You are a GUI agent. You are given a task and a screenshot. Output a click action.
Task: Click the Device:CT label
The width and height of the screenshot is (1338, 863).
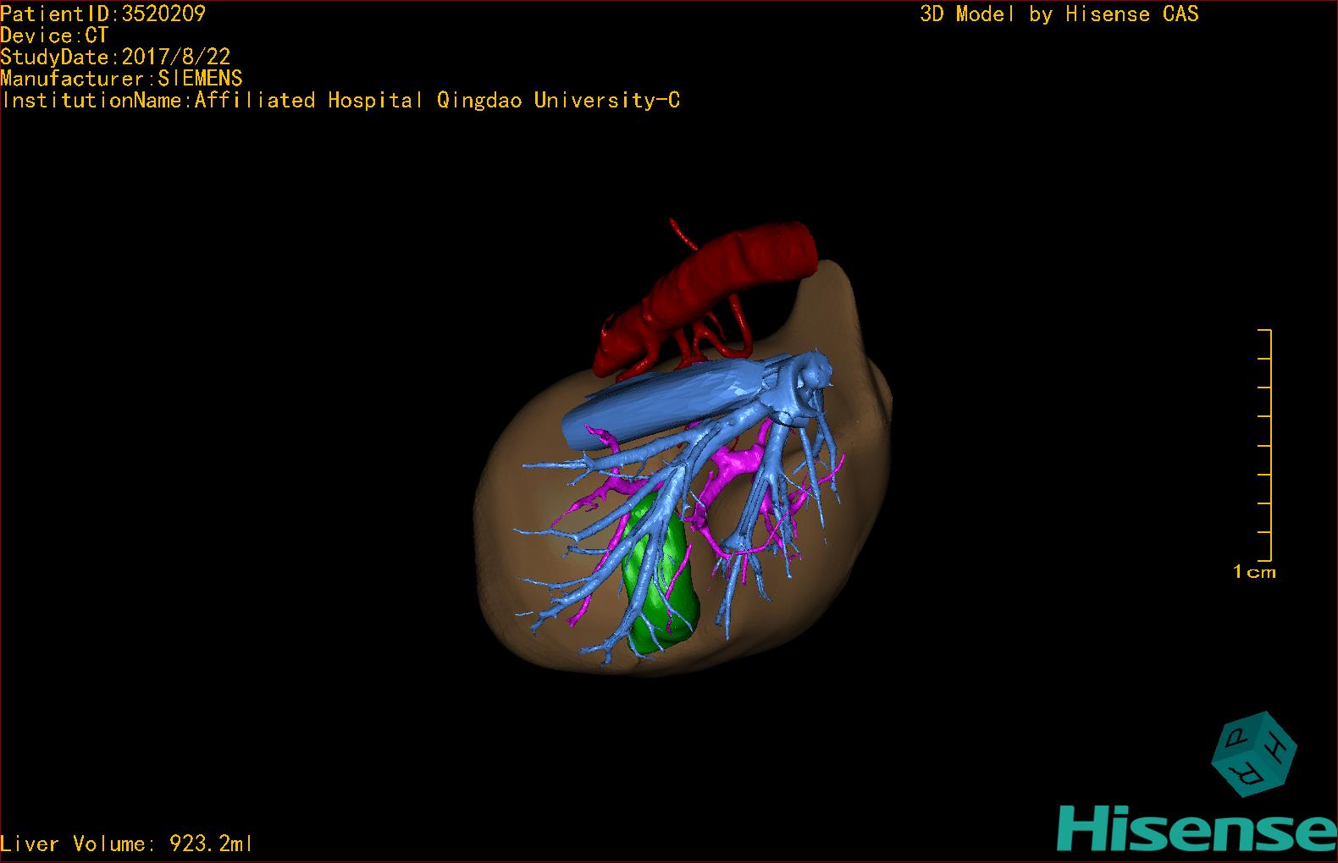[54, 36]
